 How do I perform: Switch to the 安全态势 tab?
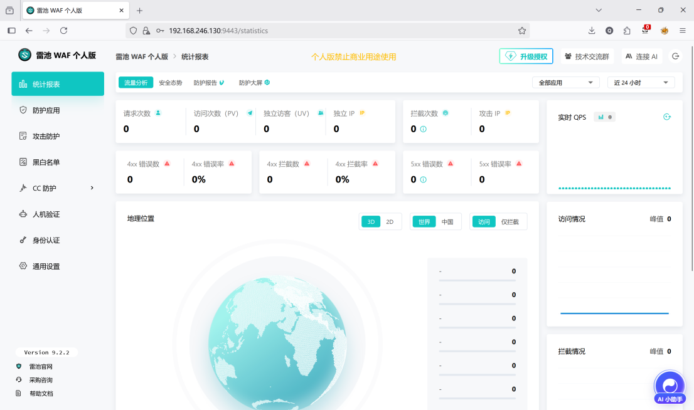[x=171, y=83]
